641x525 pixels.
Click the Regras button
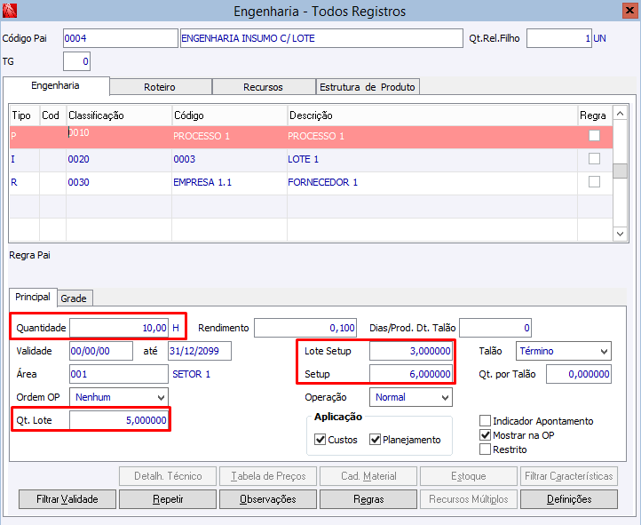point(368,499)
